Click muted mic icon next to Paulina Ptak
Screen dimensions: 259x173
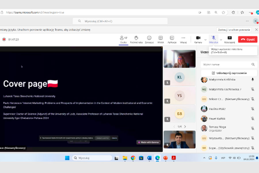(252, 109)
